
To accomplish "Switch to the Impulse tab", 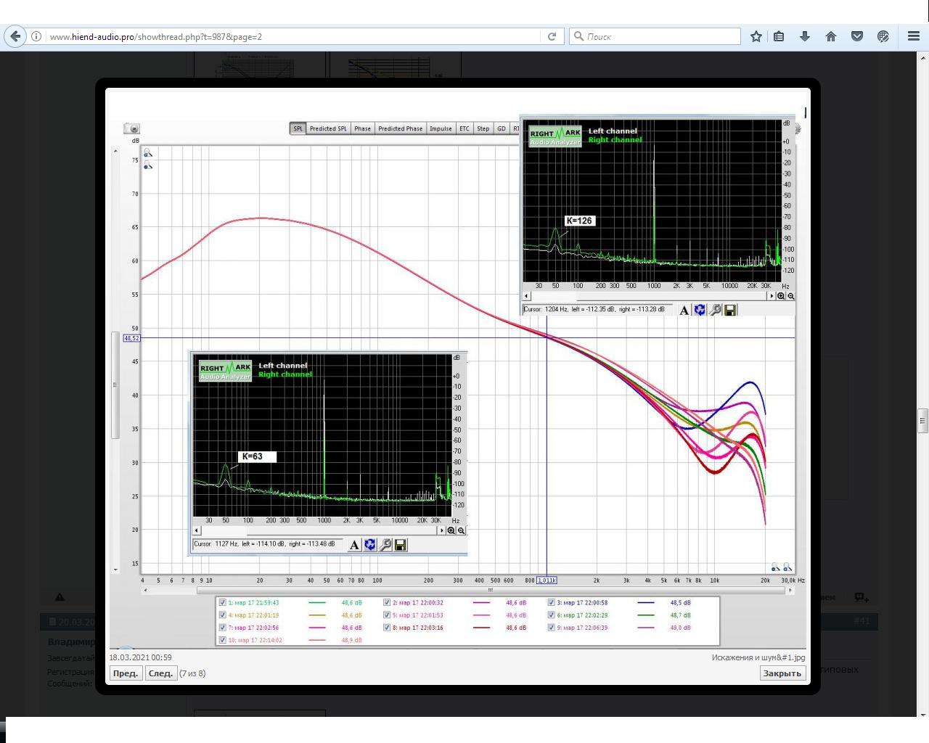I will coord(441,128).
